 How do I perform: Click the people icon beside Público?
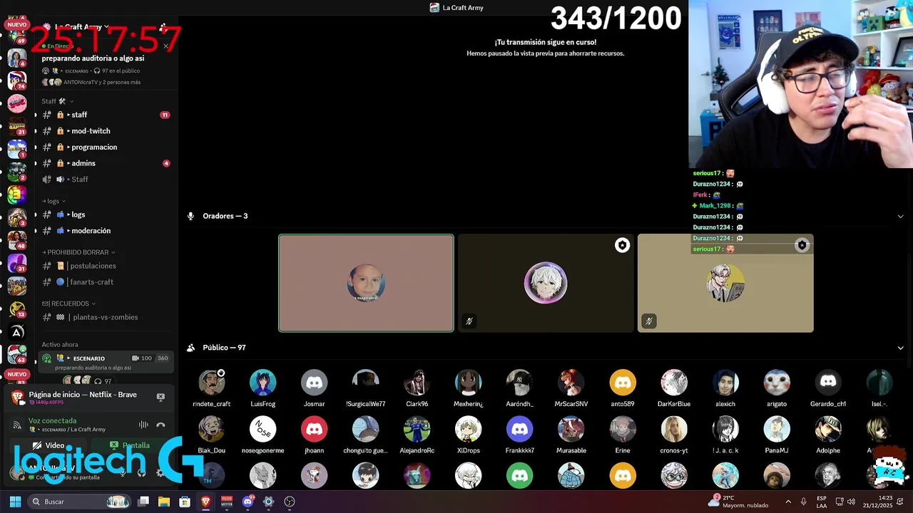tap(190, 348)
